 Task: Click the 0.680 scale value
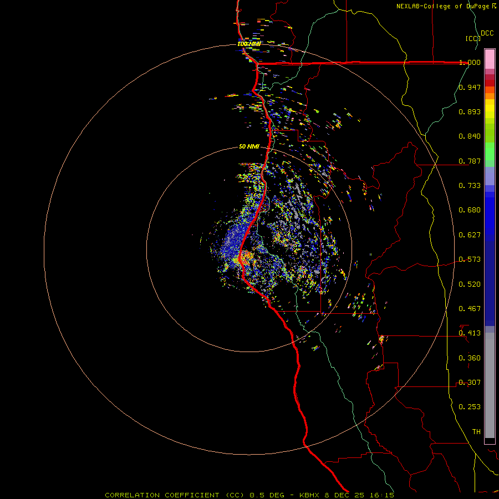[470, 210]
